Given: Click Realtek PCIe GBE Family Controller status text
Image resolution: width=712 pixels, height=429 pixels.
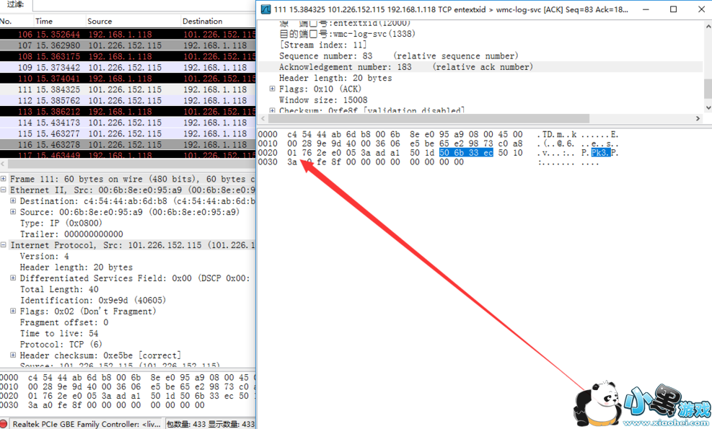Looking at the screenshot, I should [x=87, y=424].
